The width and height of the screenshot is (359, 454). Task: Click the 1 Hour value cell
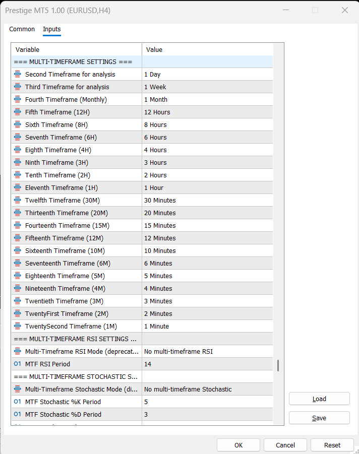[x=207, y=187]
